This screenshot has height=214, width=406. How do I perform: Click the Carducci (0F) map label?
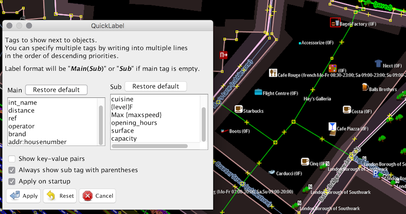(x=289, y=173)
